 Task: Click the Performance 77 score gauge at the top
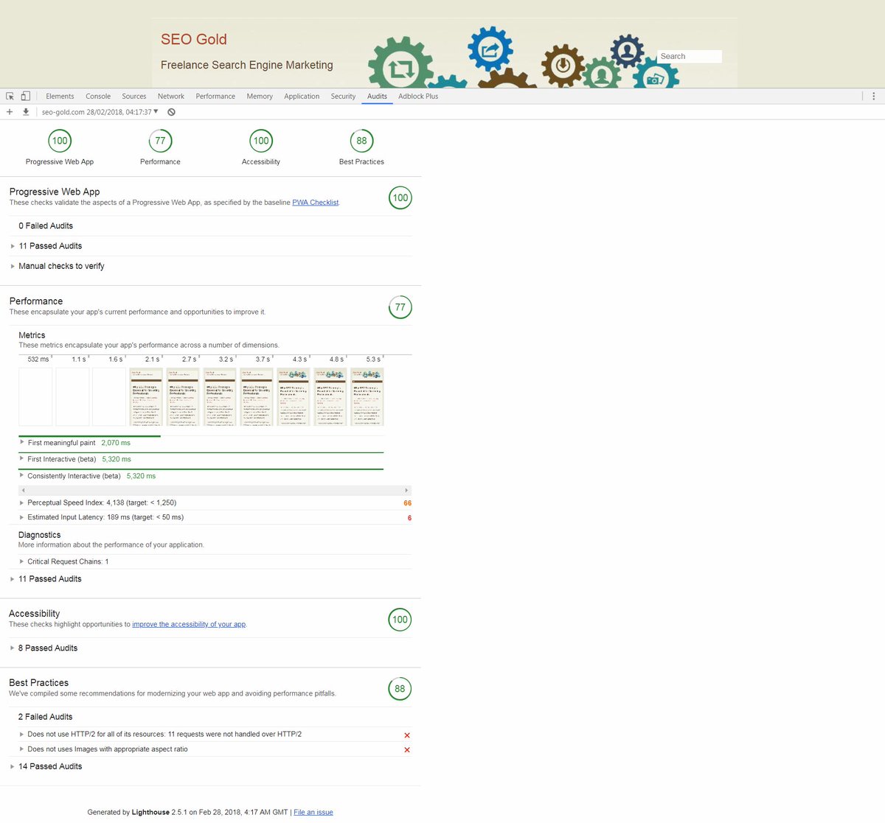[160, 141]
